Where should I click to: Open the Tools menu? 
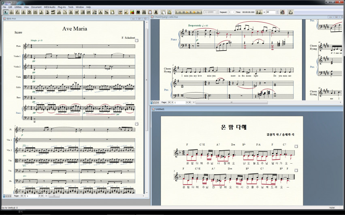(x=70, y=7)
